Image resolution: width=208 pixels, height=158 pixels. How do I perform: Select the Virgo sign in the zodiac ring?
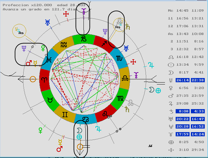(x=120, y=98)
